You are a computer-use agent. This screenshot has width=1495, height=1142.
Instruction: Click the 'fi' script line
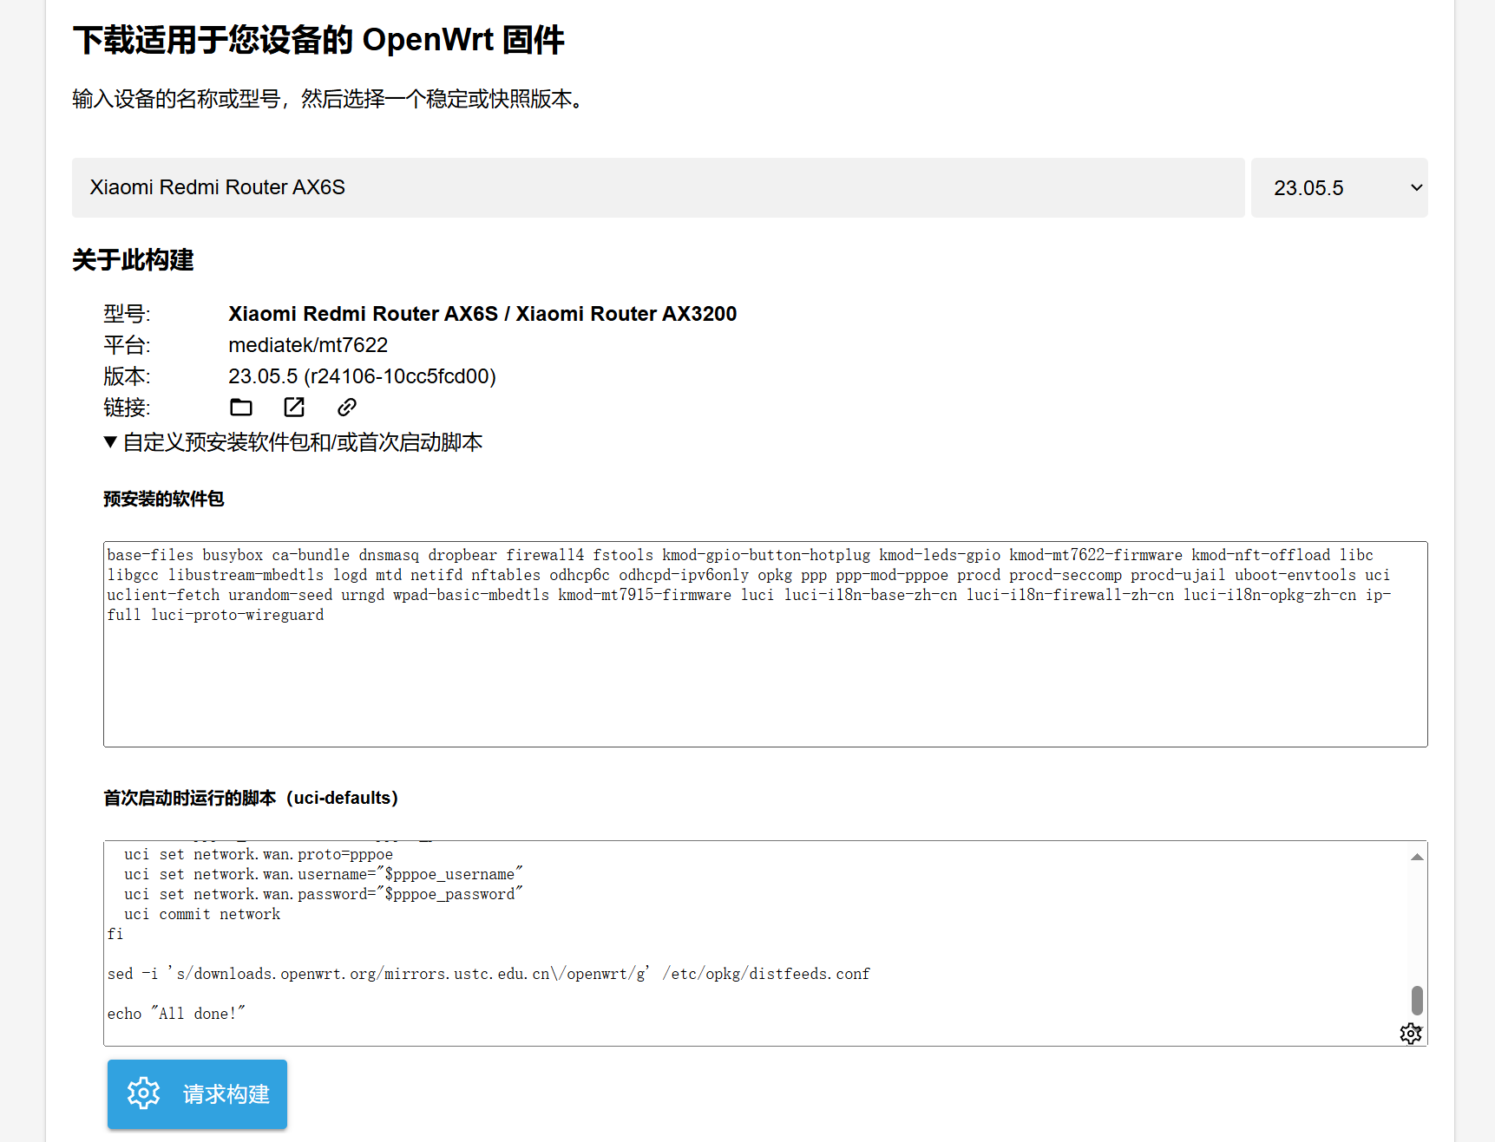pyautogui.click(x=115, y=934)
